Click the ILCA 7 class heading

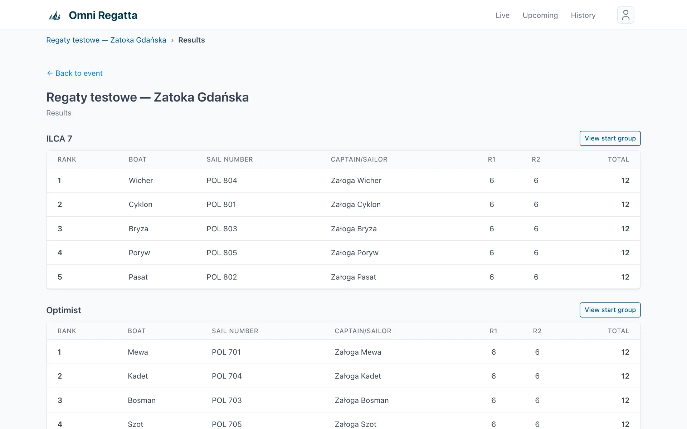(x=59, y=139)
